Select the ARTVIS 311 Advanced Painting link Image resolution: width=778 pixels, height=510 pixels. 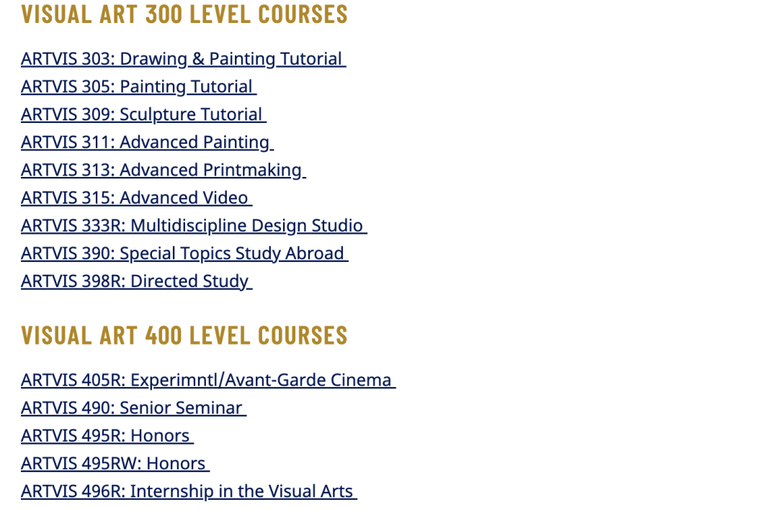[147, 142]
